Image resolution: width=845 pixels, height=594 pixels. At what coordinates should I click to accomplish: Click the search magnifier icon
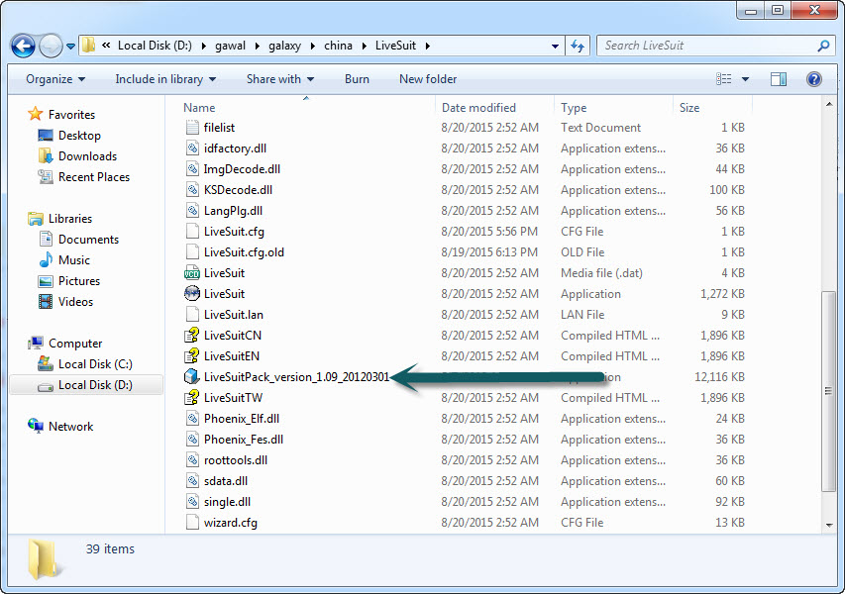823,47
